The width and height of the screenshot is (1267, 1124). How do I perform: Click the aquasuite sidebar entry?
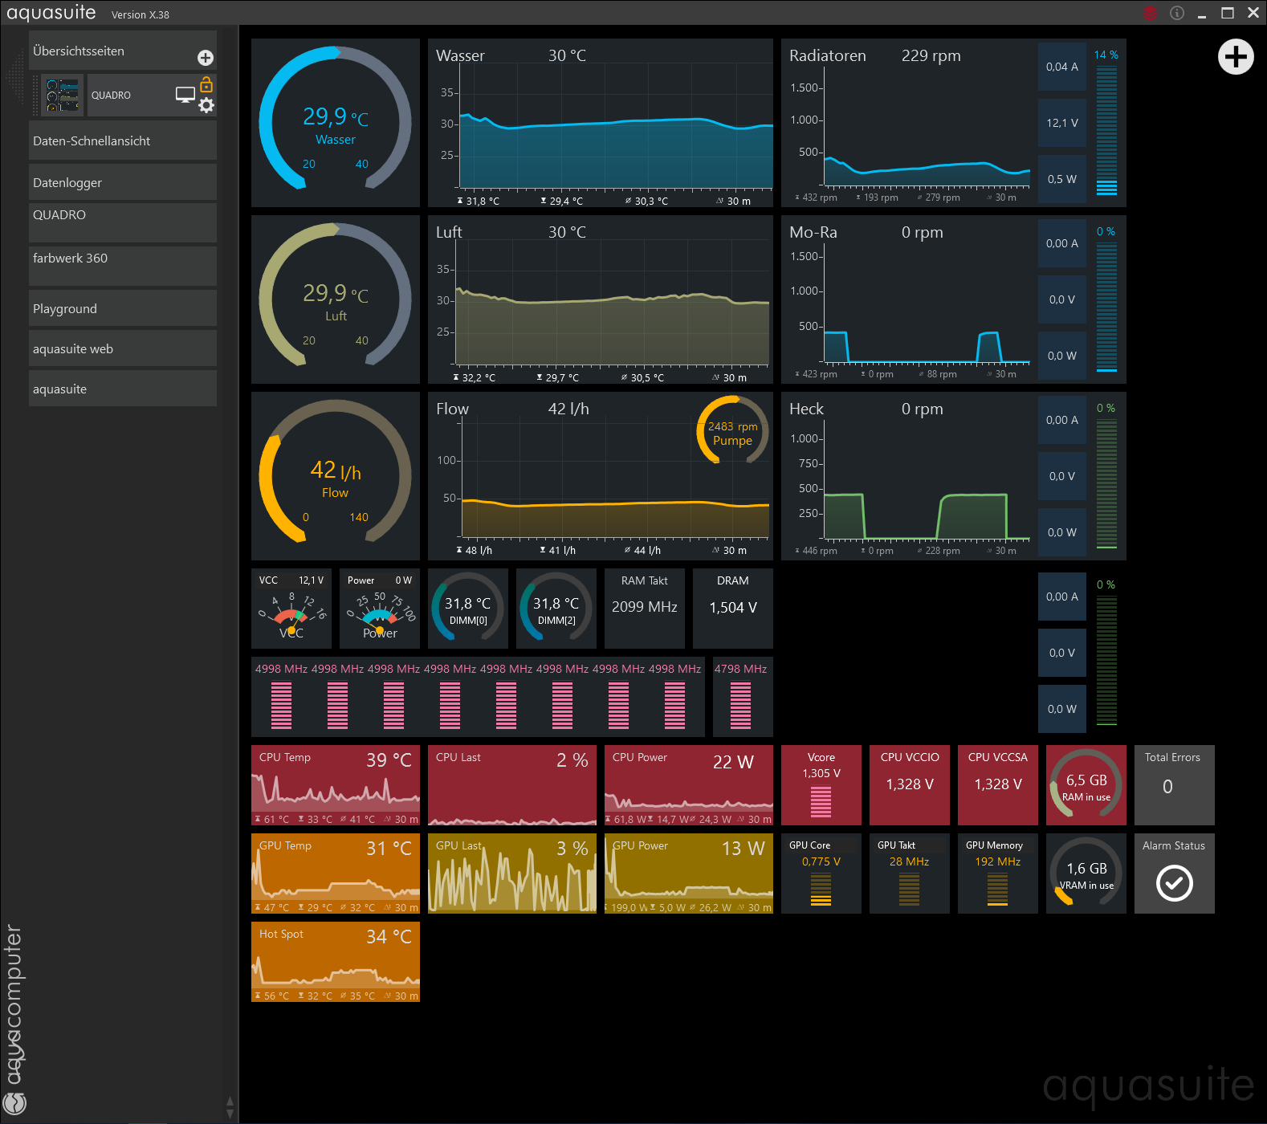tap(122, 389)
